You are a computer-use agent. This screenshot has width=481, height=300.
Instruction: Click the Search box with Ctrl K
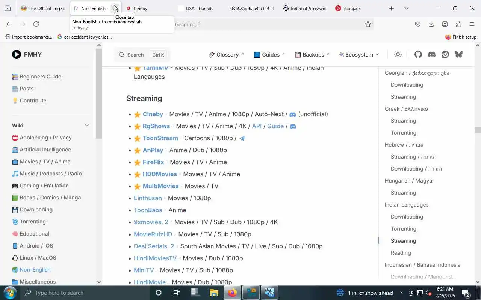click(x=142, y=55)
